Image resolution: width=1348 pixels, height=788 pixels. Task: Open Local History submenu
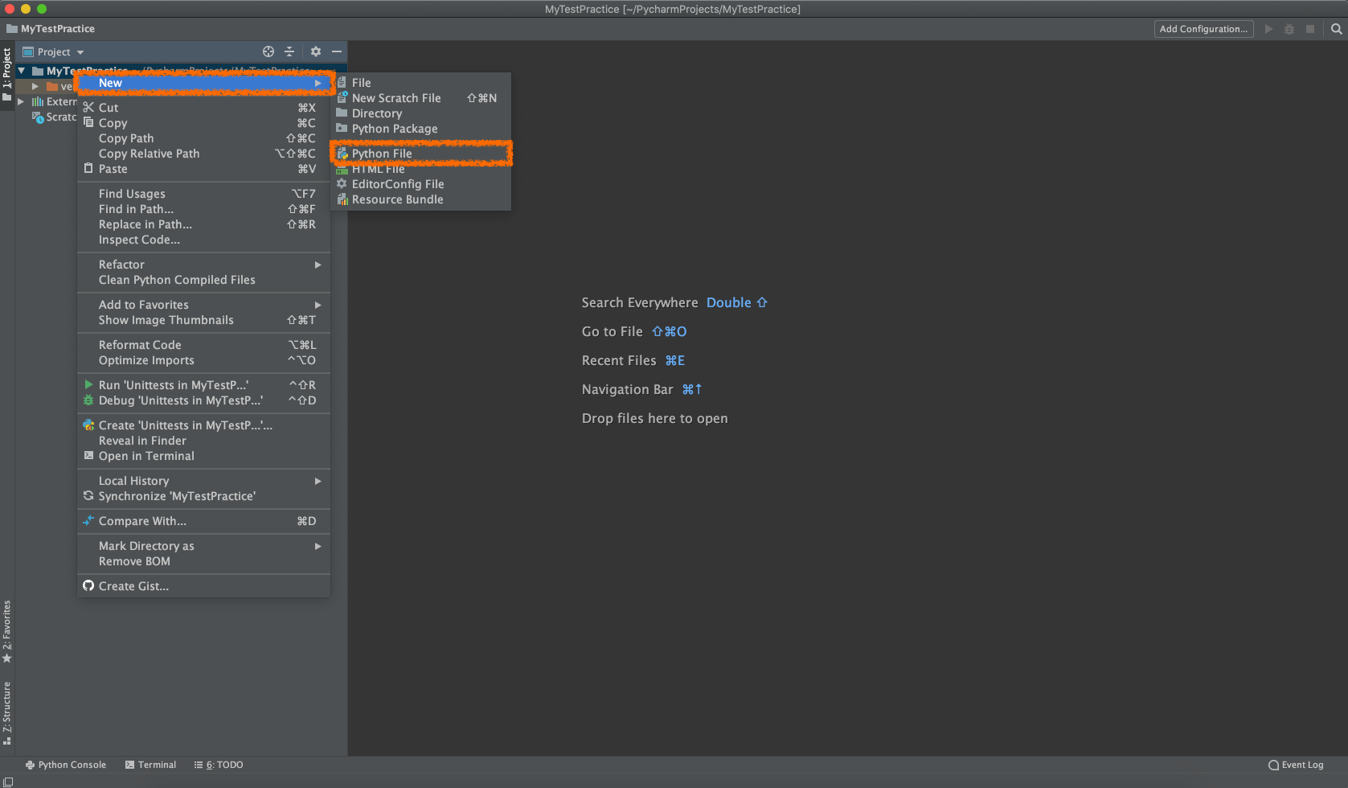click(x=203, y=481)
